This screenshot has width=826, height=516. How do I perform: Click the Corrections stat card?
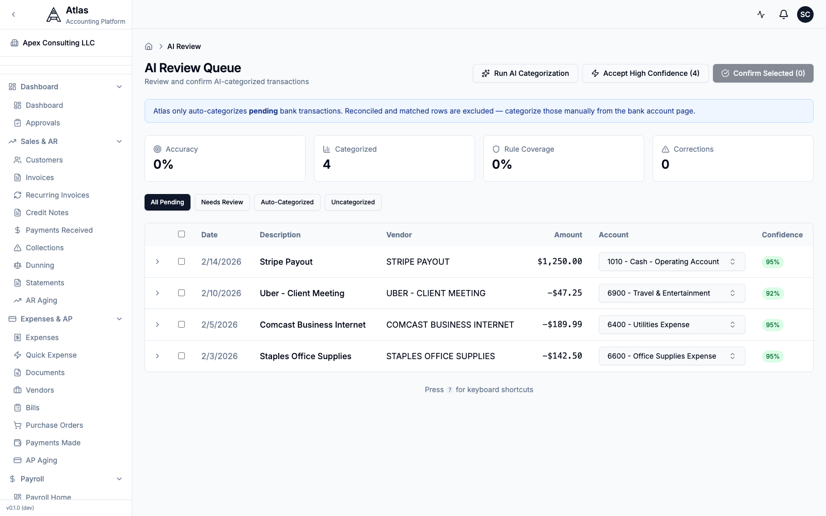tap(733, 158)
